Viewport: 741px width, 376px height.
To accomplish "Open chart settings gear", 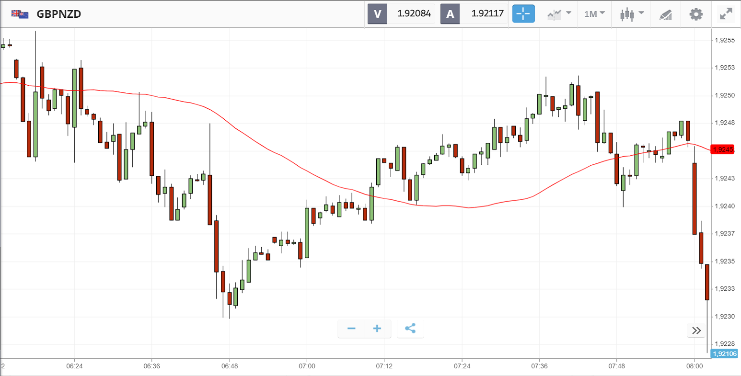I will pos(696,14).
